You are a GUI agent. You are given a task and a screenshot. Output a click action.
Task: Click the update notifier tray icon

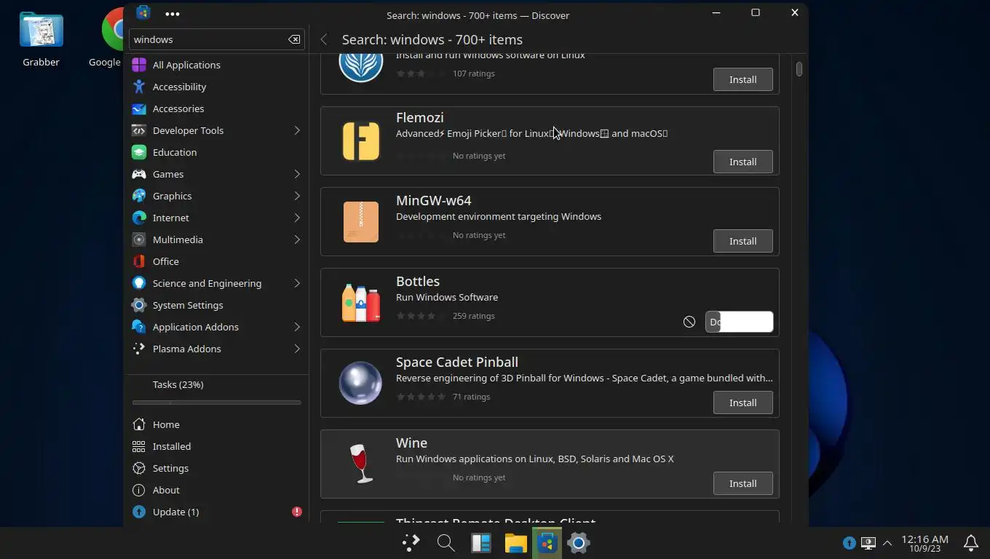click(850, 543)
